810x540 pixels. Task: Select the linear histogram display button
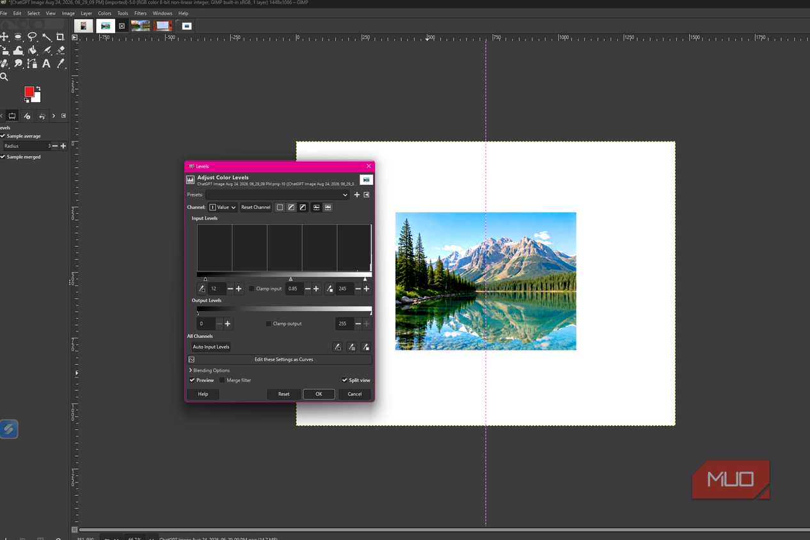click(x=316, y=207)
